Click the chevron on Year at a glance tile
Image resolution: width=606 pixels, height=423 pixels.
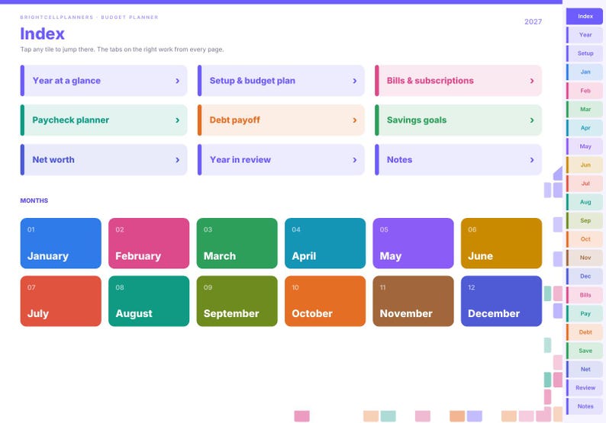click(x=177, y=81)
